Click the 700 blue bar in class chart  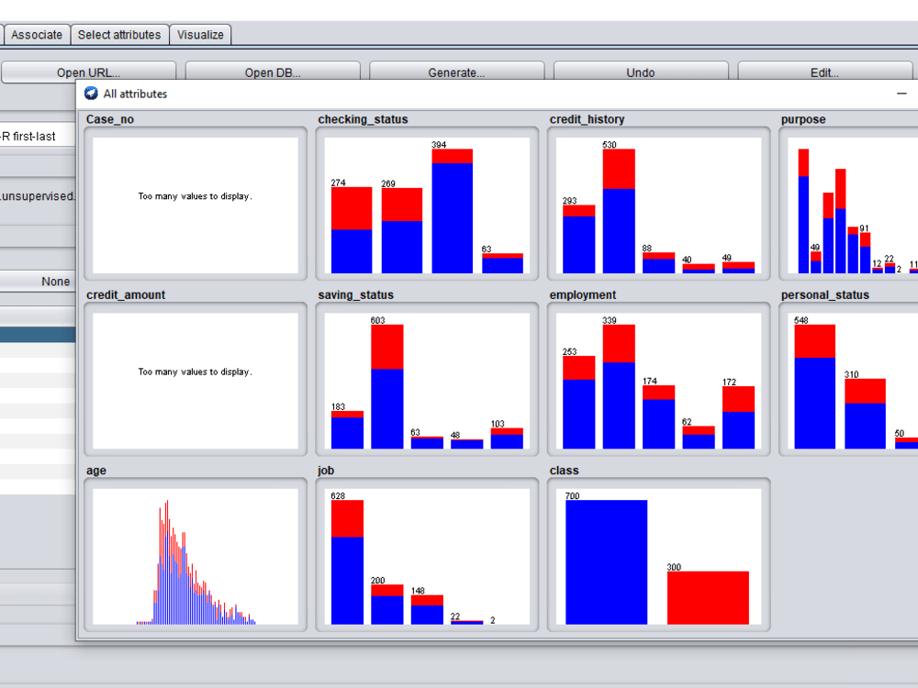tap(606, 561)
